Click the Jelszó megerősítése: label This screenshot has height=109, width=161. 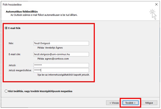pos(20,70)
